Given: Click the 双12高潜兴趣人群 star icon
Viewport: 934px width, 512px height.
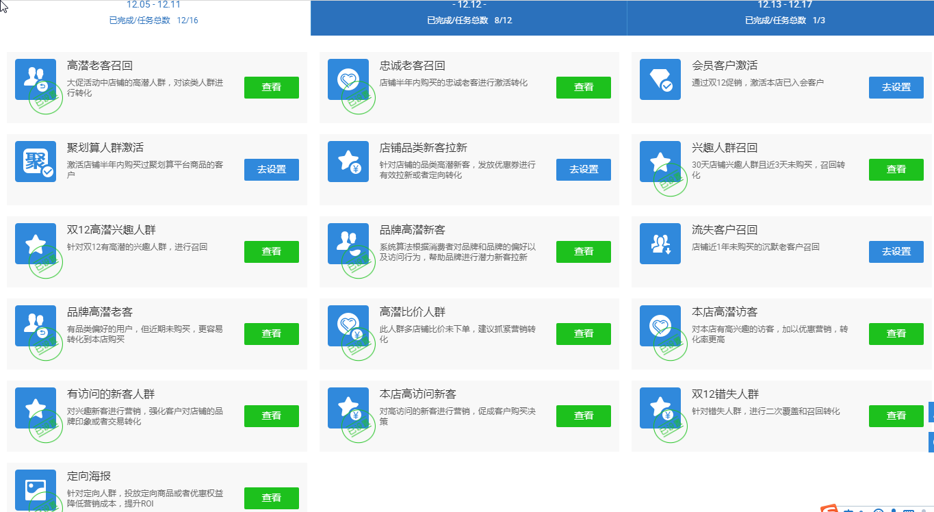Looking at the screenshot, I should pos(36,244).
